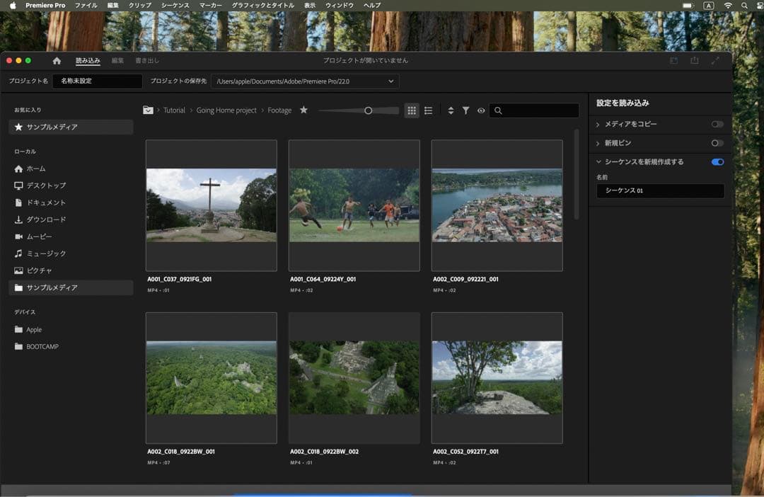Enable the 新規ビン toggle
The height and width of the screenshot is (497, 764).
[717, 143]
